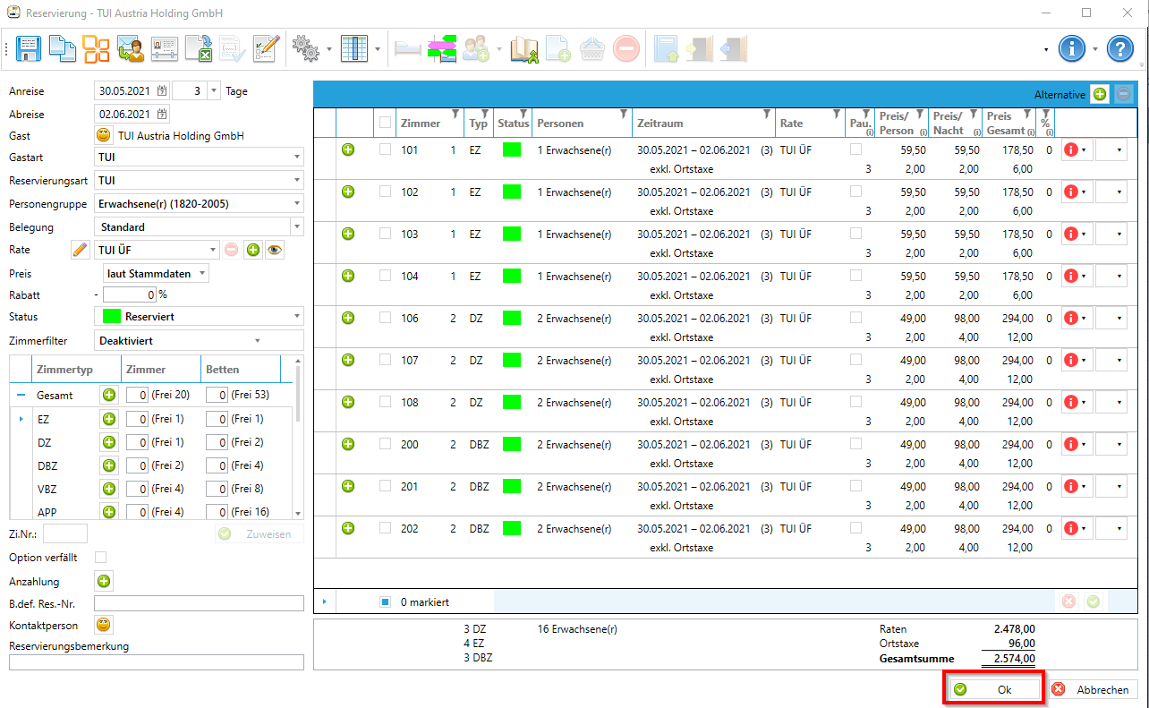Click the green plus beside Rate dropdown
Image resolution: width=1149 pixels, height=708 pixels.
click(x=253, y=250)
